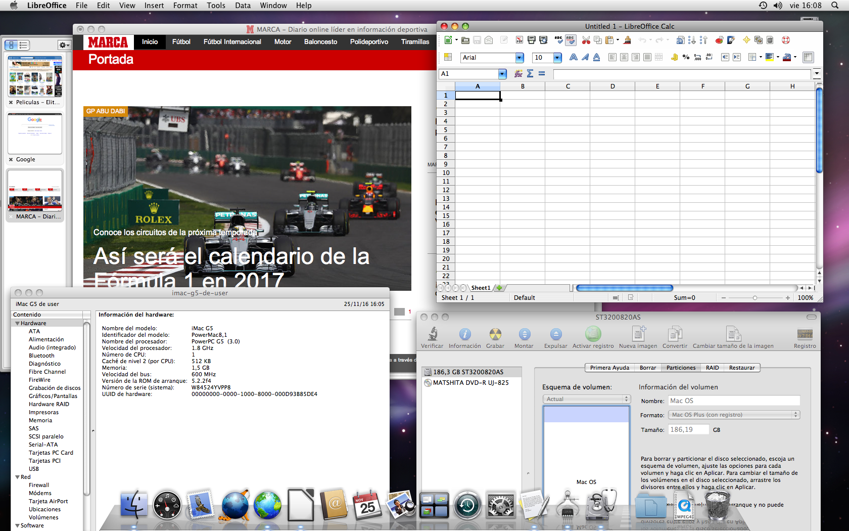
Task: Click Grabar burn icon in Disk Utility
Action: pyautogui.click(x=495, y=338)
